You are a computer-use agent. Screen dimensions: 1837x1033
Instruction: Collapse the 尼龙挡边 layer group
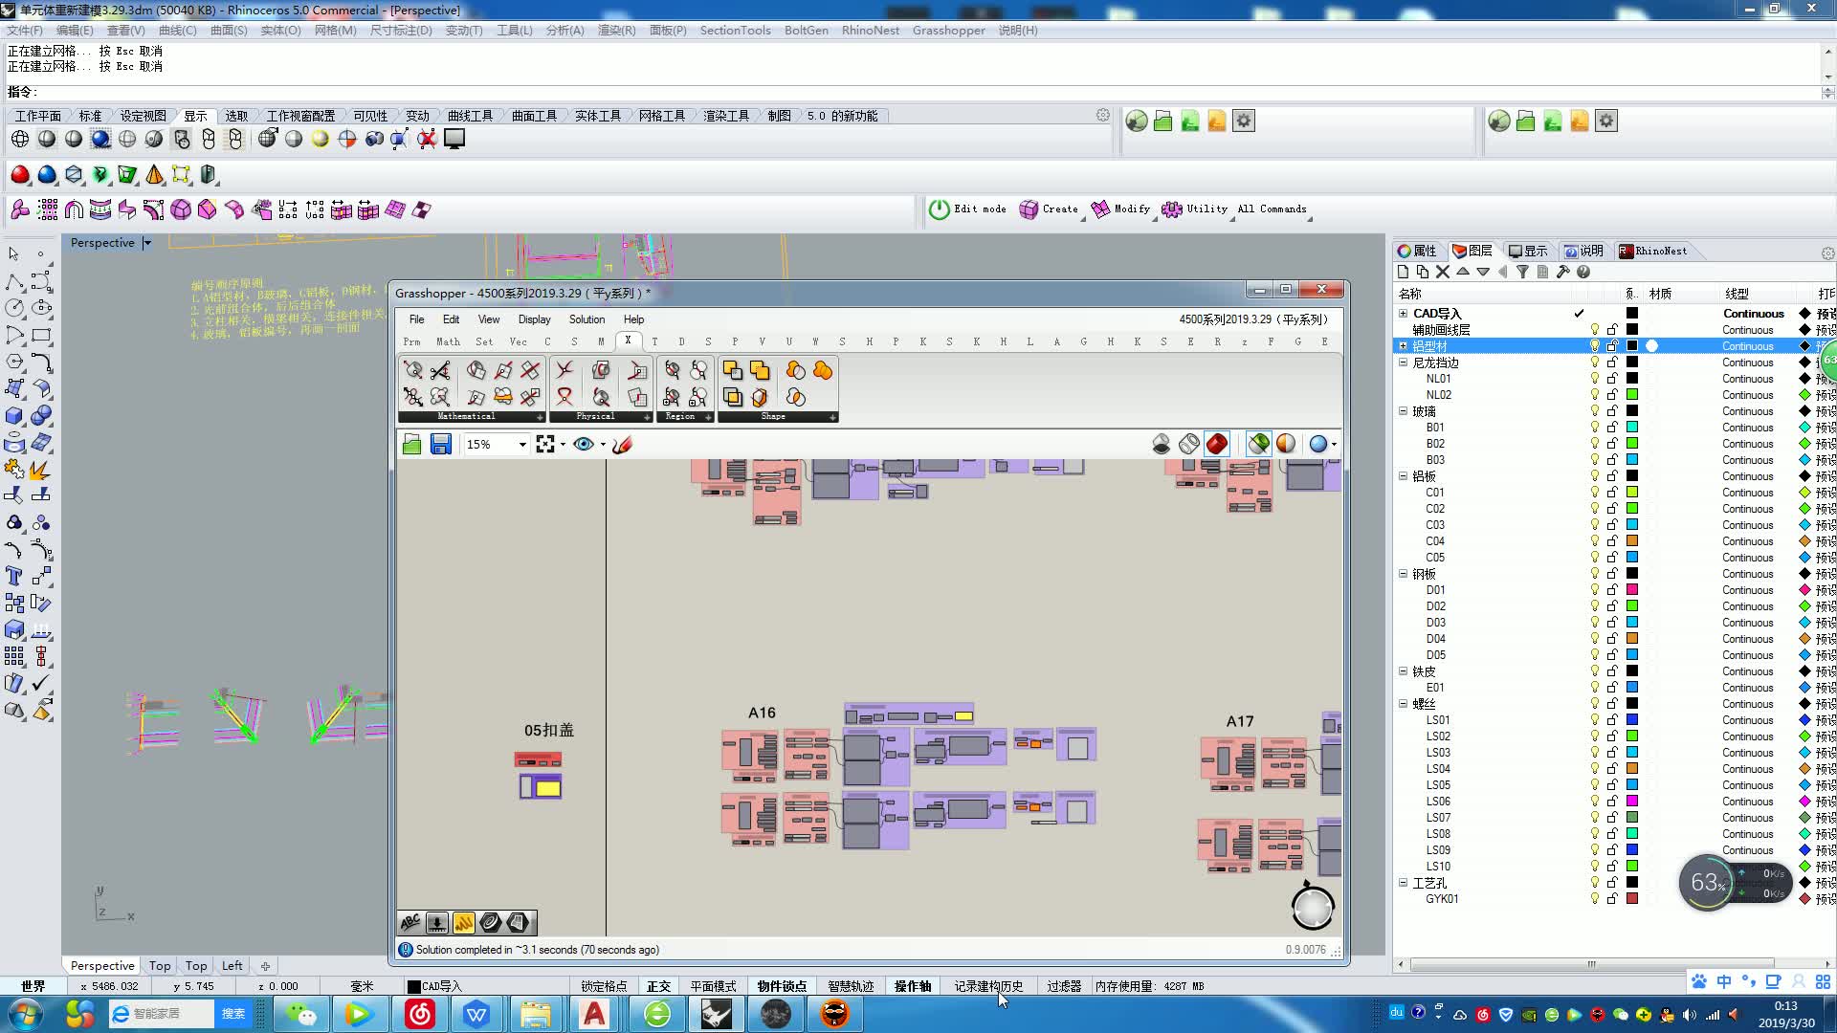(1403, 363)
